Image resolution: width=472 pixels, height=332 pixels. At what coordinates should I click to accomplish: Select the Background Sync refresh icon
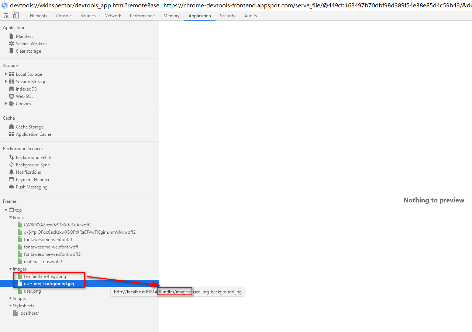click(x=11, y=165)
